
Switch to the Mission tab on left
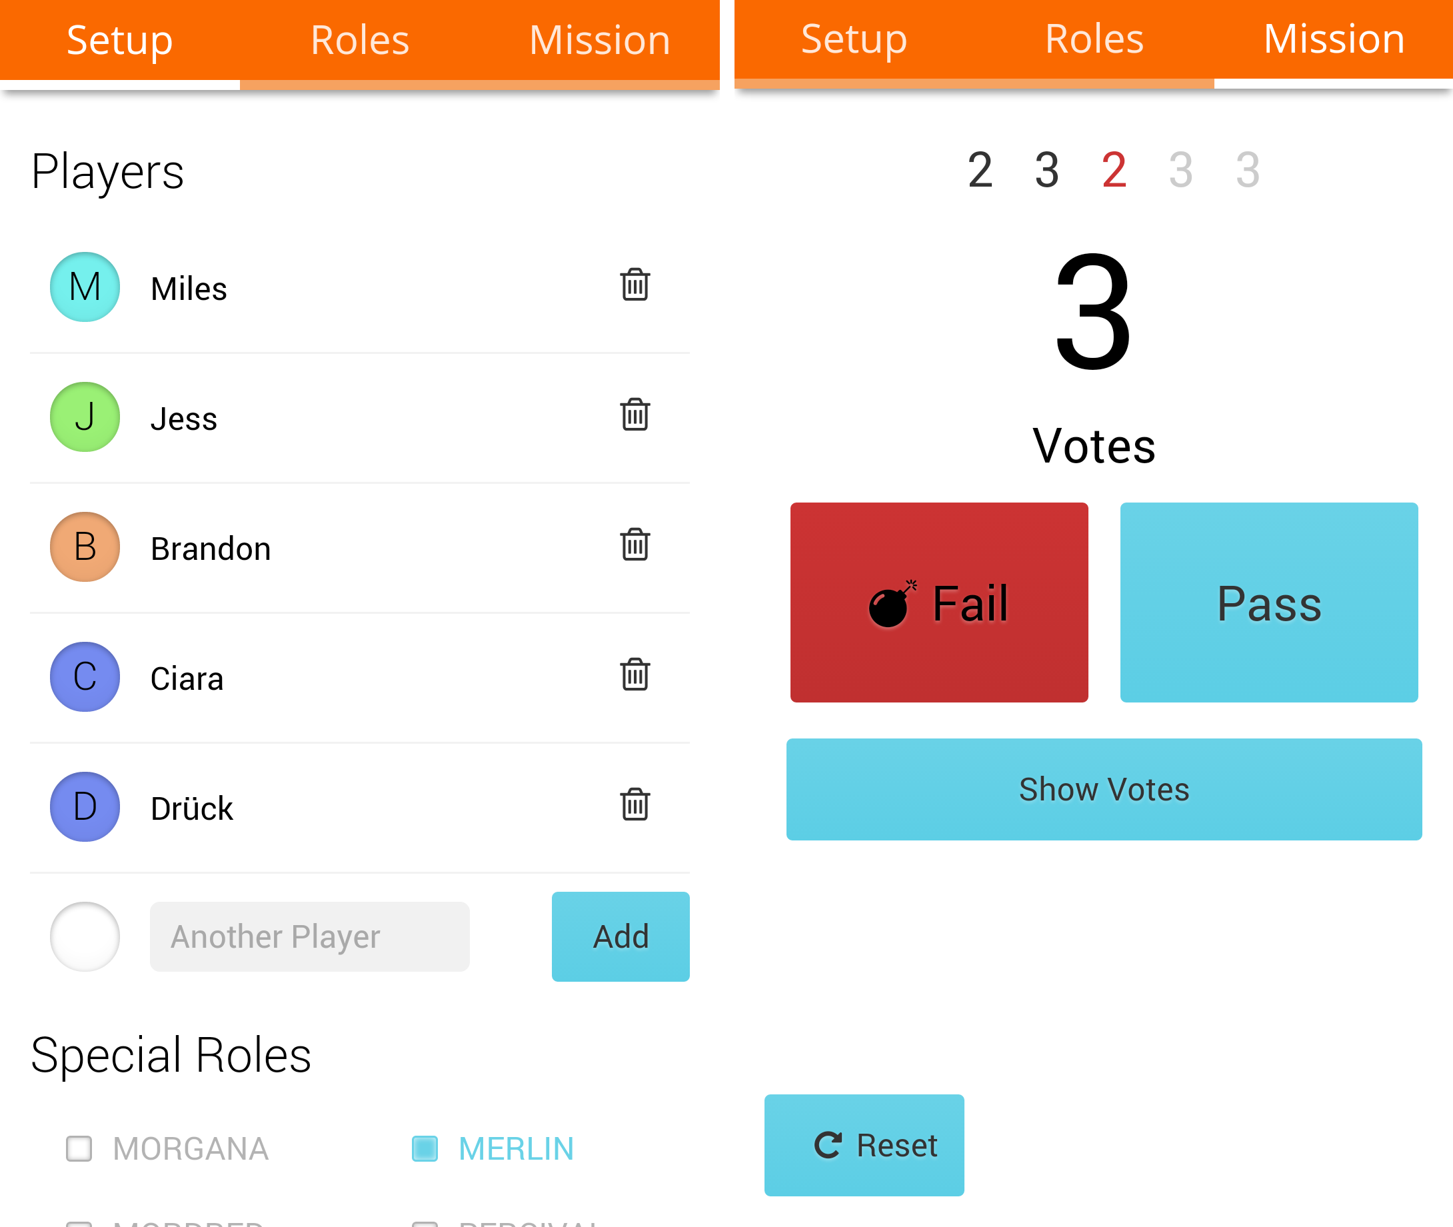600,41
